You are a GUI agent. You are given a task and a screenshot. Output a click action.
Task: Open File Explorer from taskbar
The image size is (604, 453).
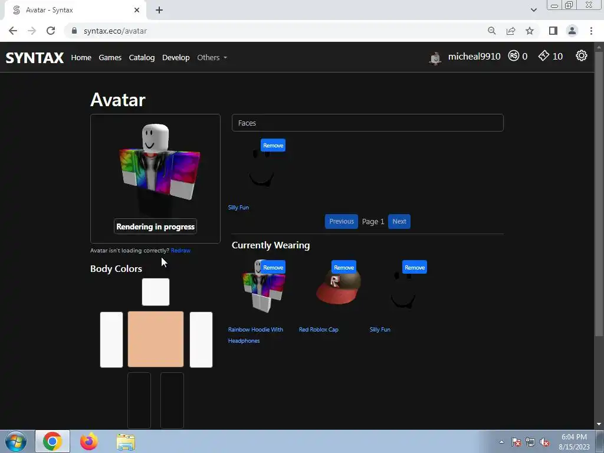(x=126, y=442)
